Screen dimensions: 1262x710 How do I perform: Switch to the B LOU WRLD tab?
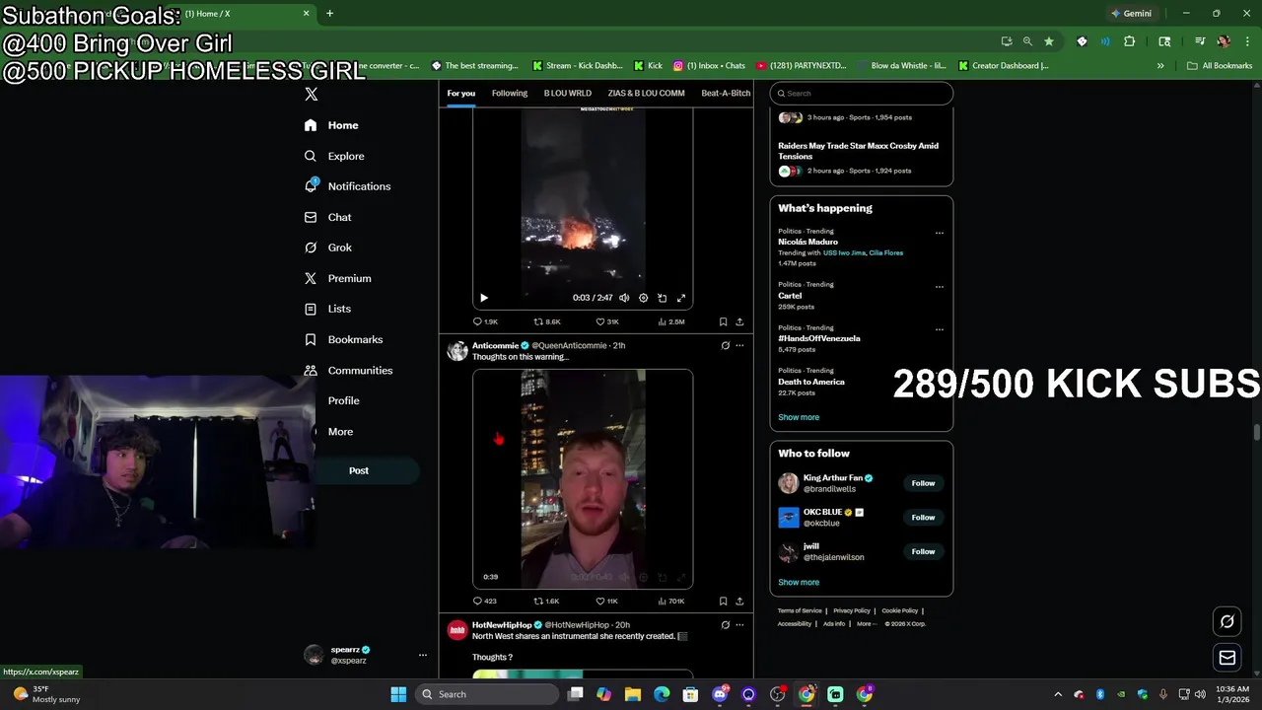pyautogui.click(x=568, y=93)
